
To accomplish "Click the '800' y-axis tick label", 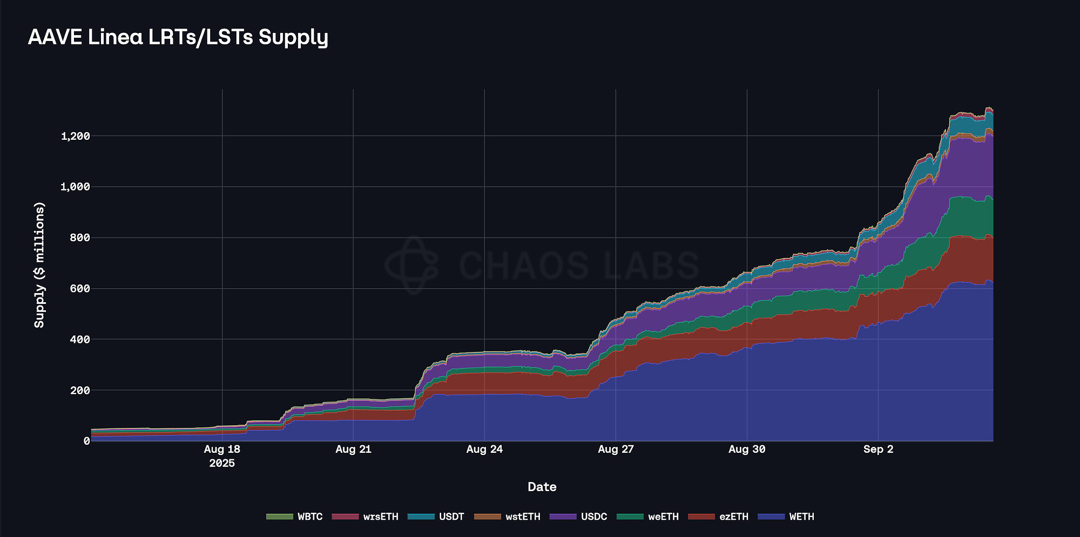I will point(80,237).
